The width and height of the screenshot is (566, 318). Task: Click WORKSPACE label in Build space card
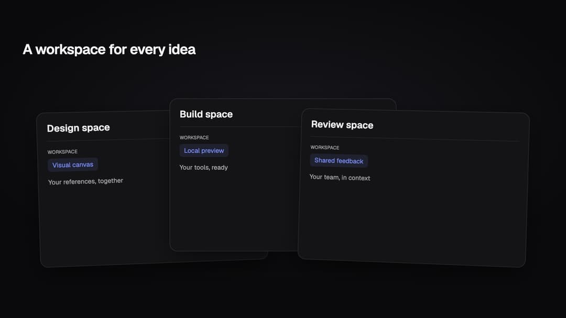coord(194,138)
